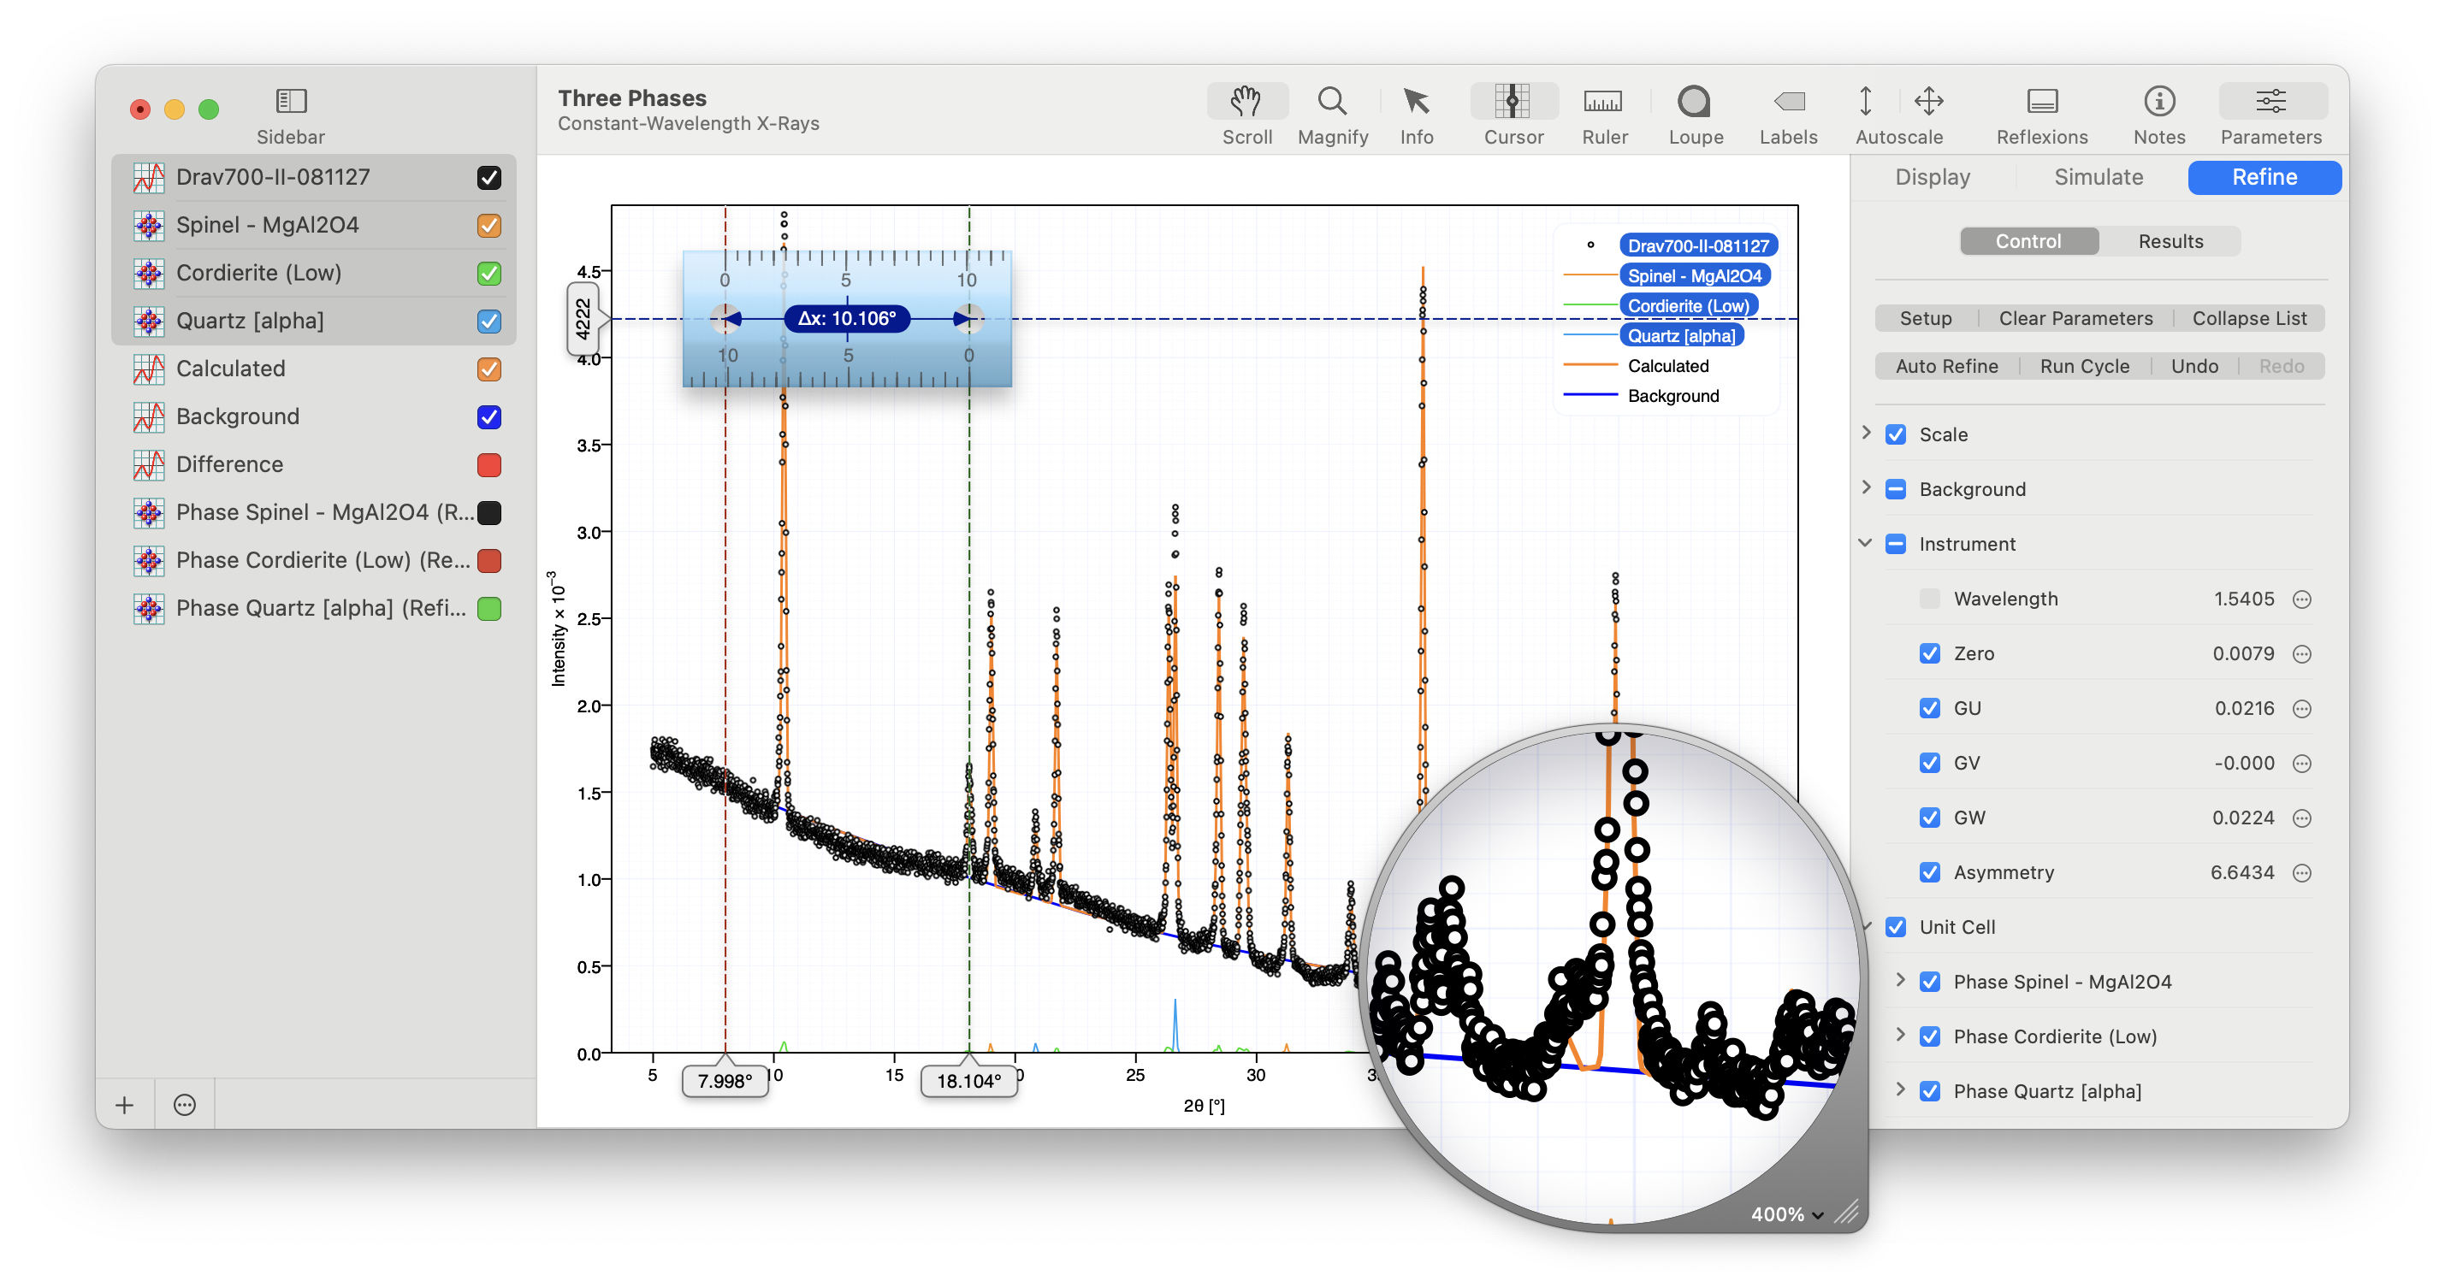Expand the Background parameter group
The image size is (2445, 1281).
[1866, 487]
